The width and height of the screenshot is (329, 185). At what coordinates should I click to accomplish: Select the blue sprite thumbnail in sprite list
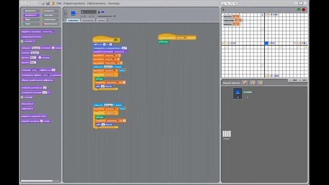[237, 94]
